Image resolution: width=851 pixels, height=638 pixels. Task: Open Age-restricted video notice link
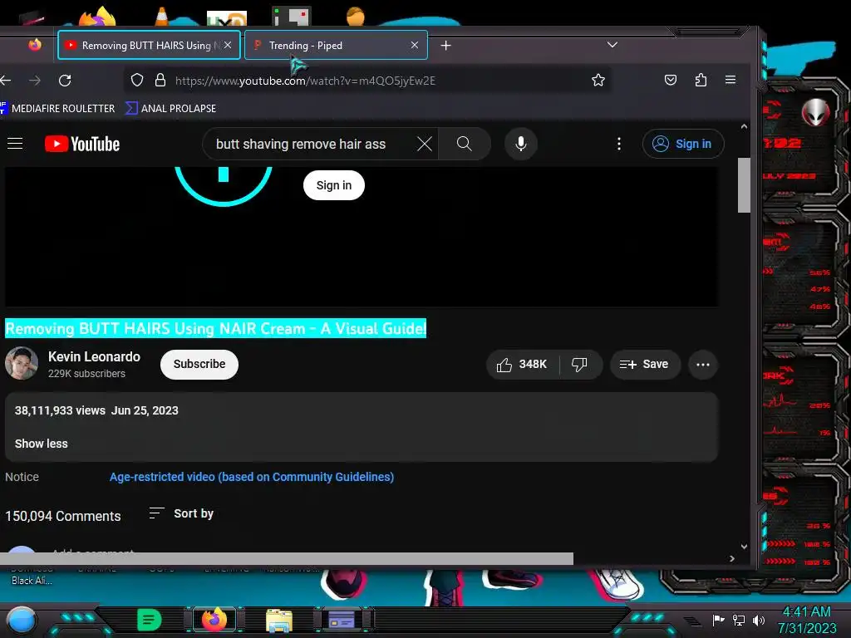252,477
